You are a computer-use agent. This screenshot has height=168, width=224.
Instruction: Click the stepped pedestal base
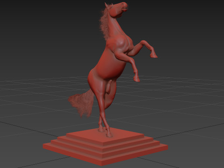(x=105, y=147)
